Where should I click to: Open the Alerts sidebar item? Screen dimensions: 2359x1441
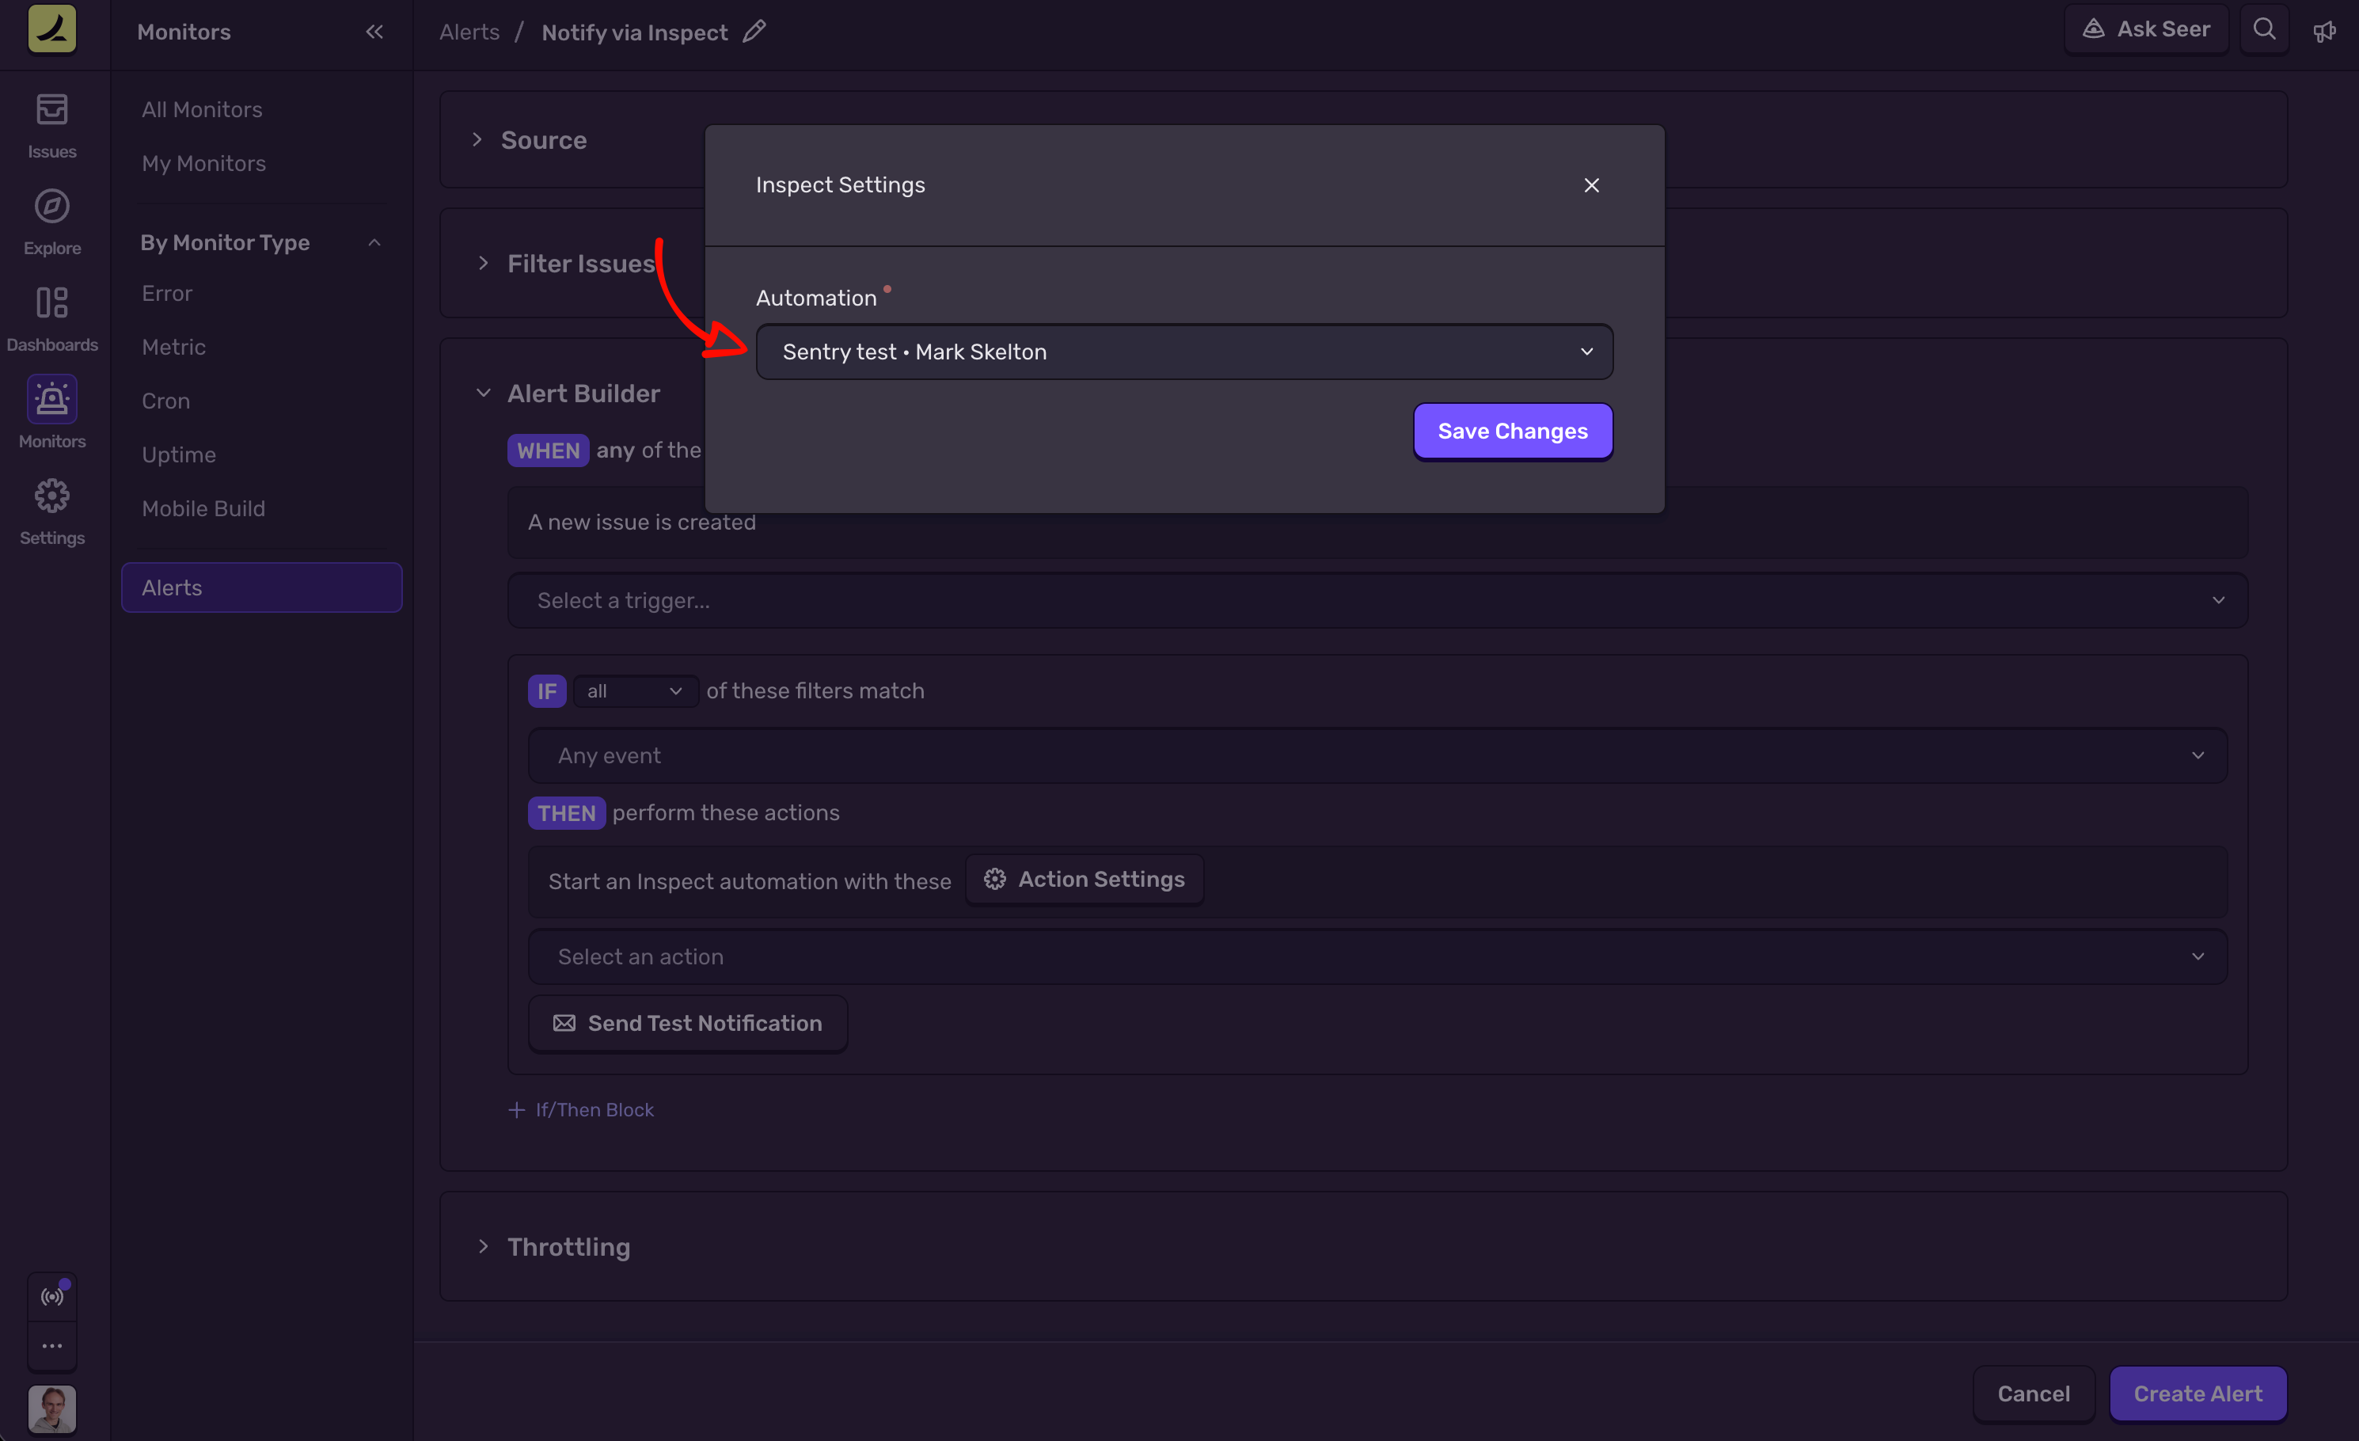tap(261, 587)
